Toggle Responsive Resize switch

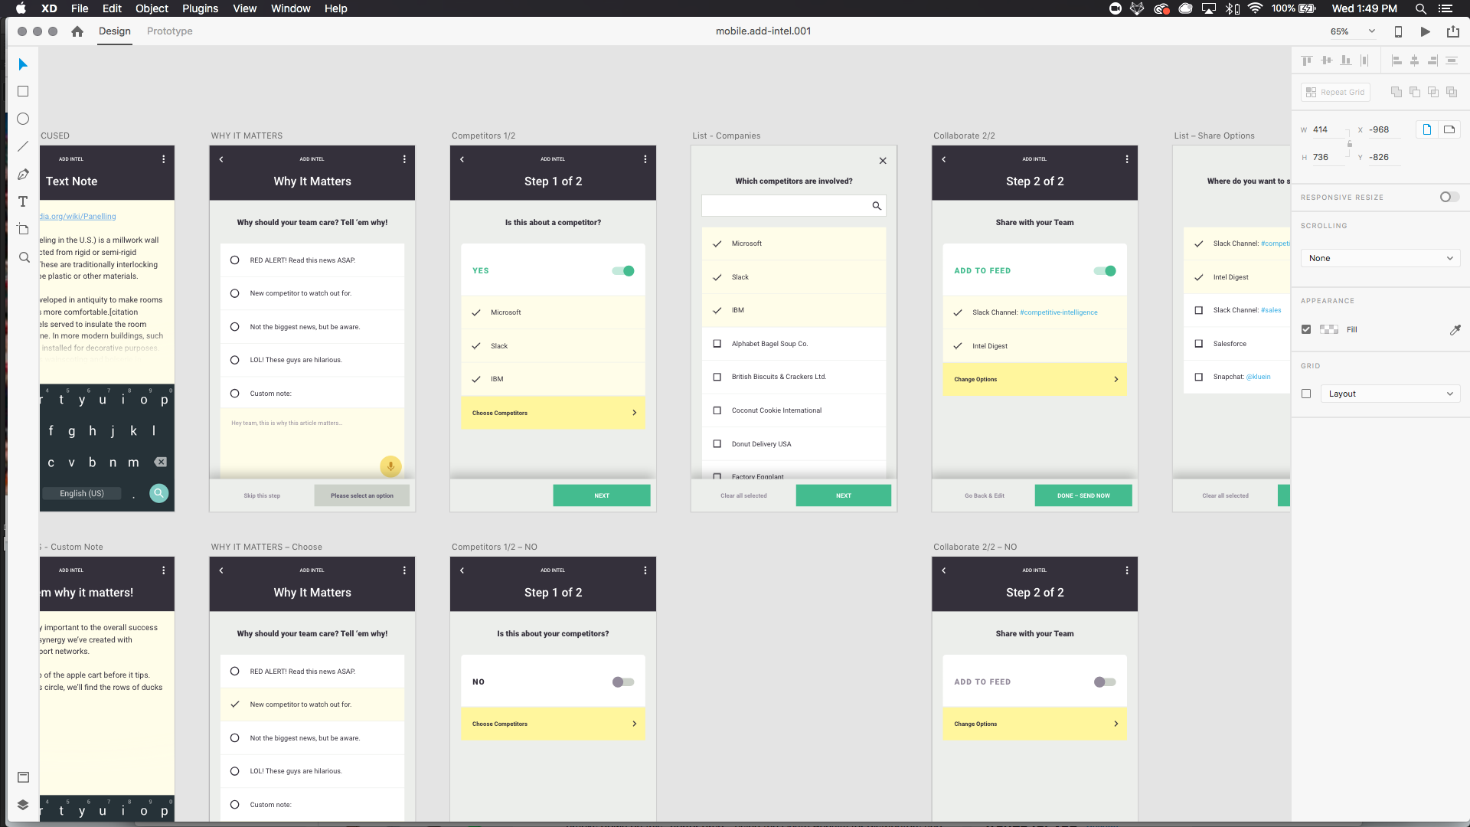point(1449,197)
